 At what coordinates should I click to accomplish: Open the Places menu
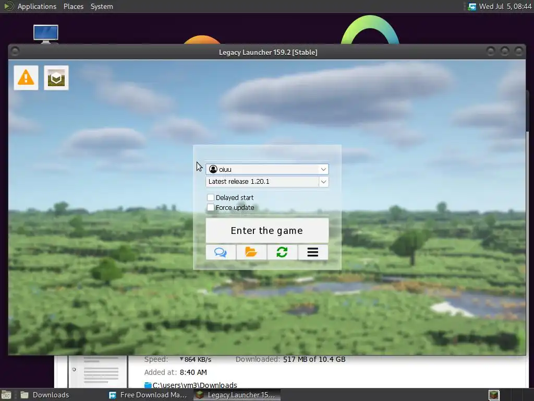pyautogui.click(x=74, y=6)
